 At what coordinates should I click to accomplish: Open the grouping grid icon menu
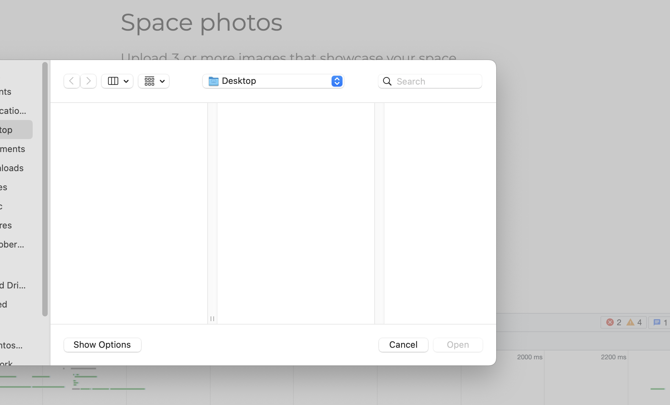click(x=150, y=81)
